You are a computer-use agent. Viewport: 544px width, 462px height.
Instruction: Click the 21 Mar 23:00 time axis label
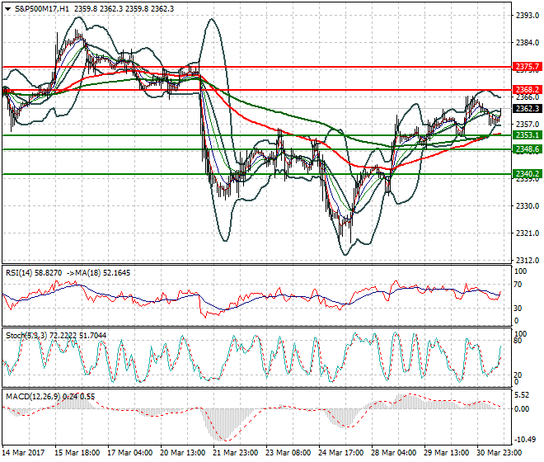235,453
